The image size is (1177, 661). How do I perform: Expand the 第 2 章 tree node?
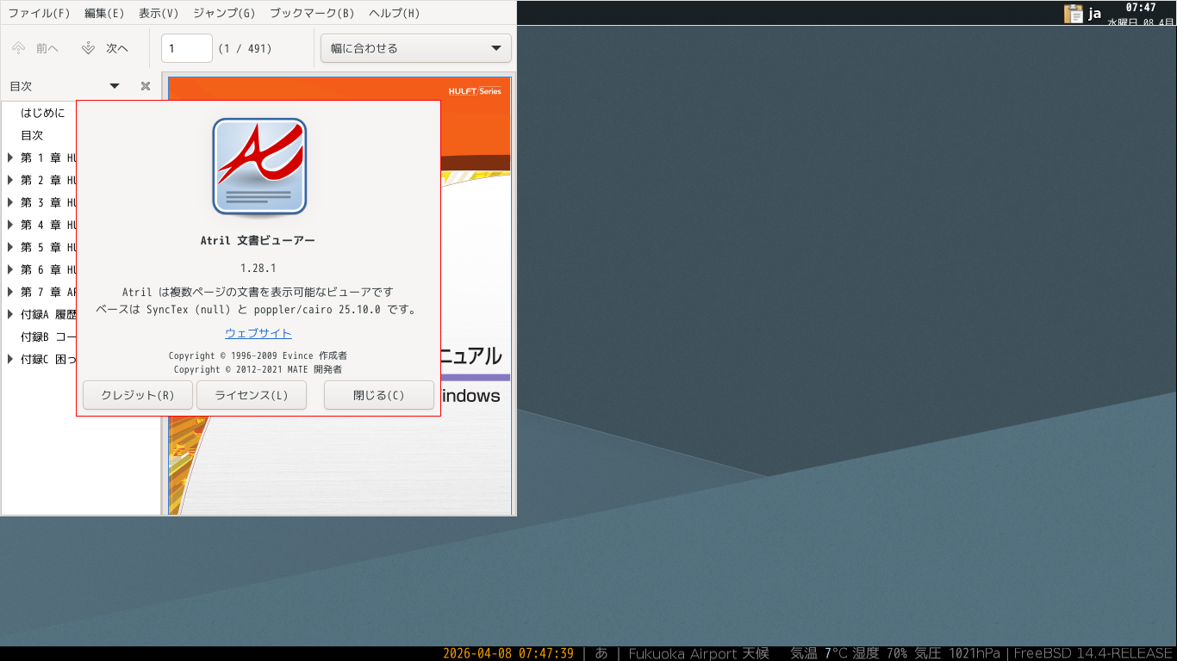coord(10,180)
